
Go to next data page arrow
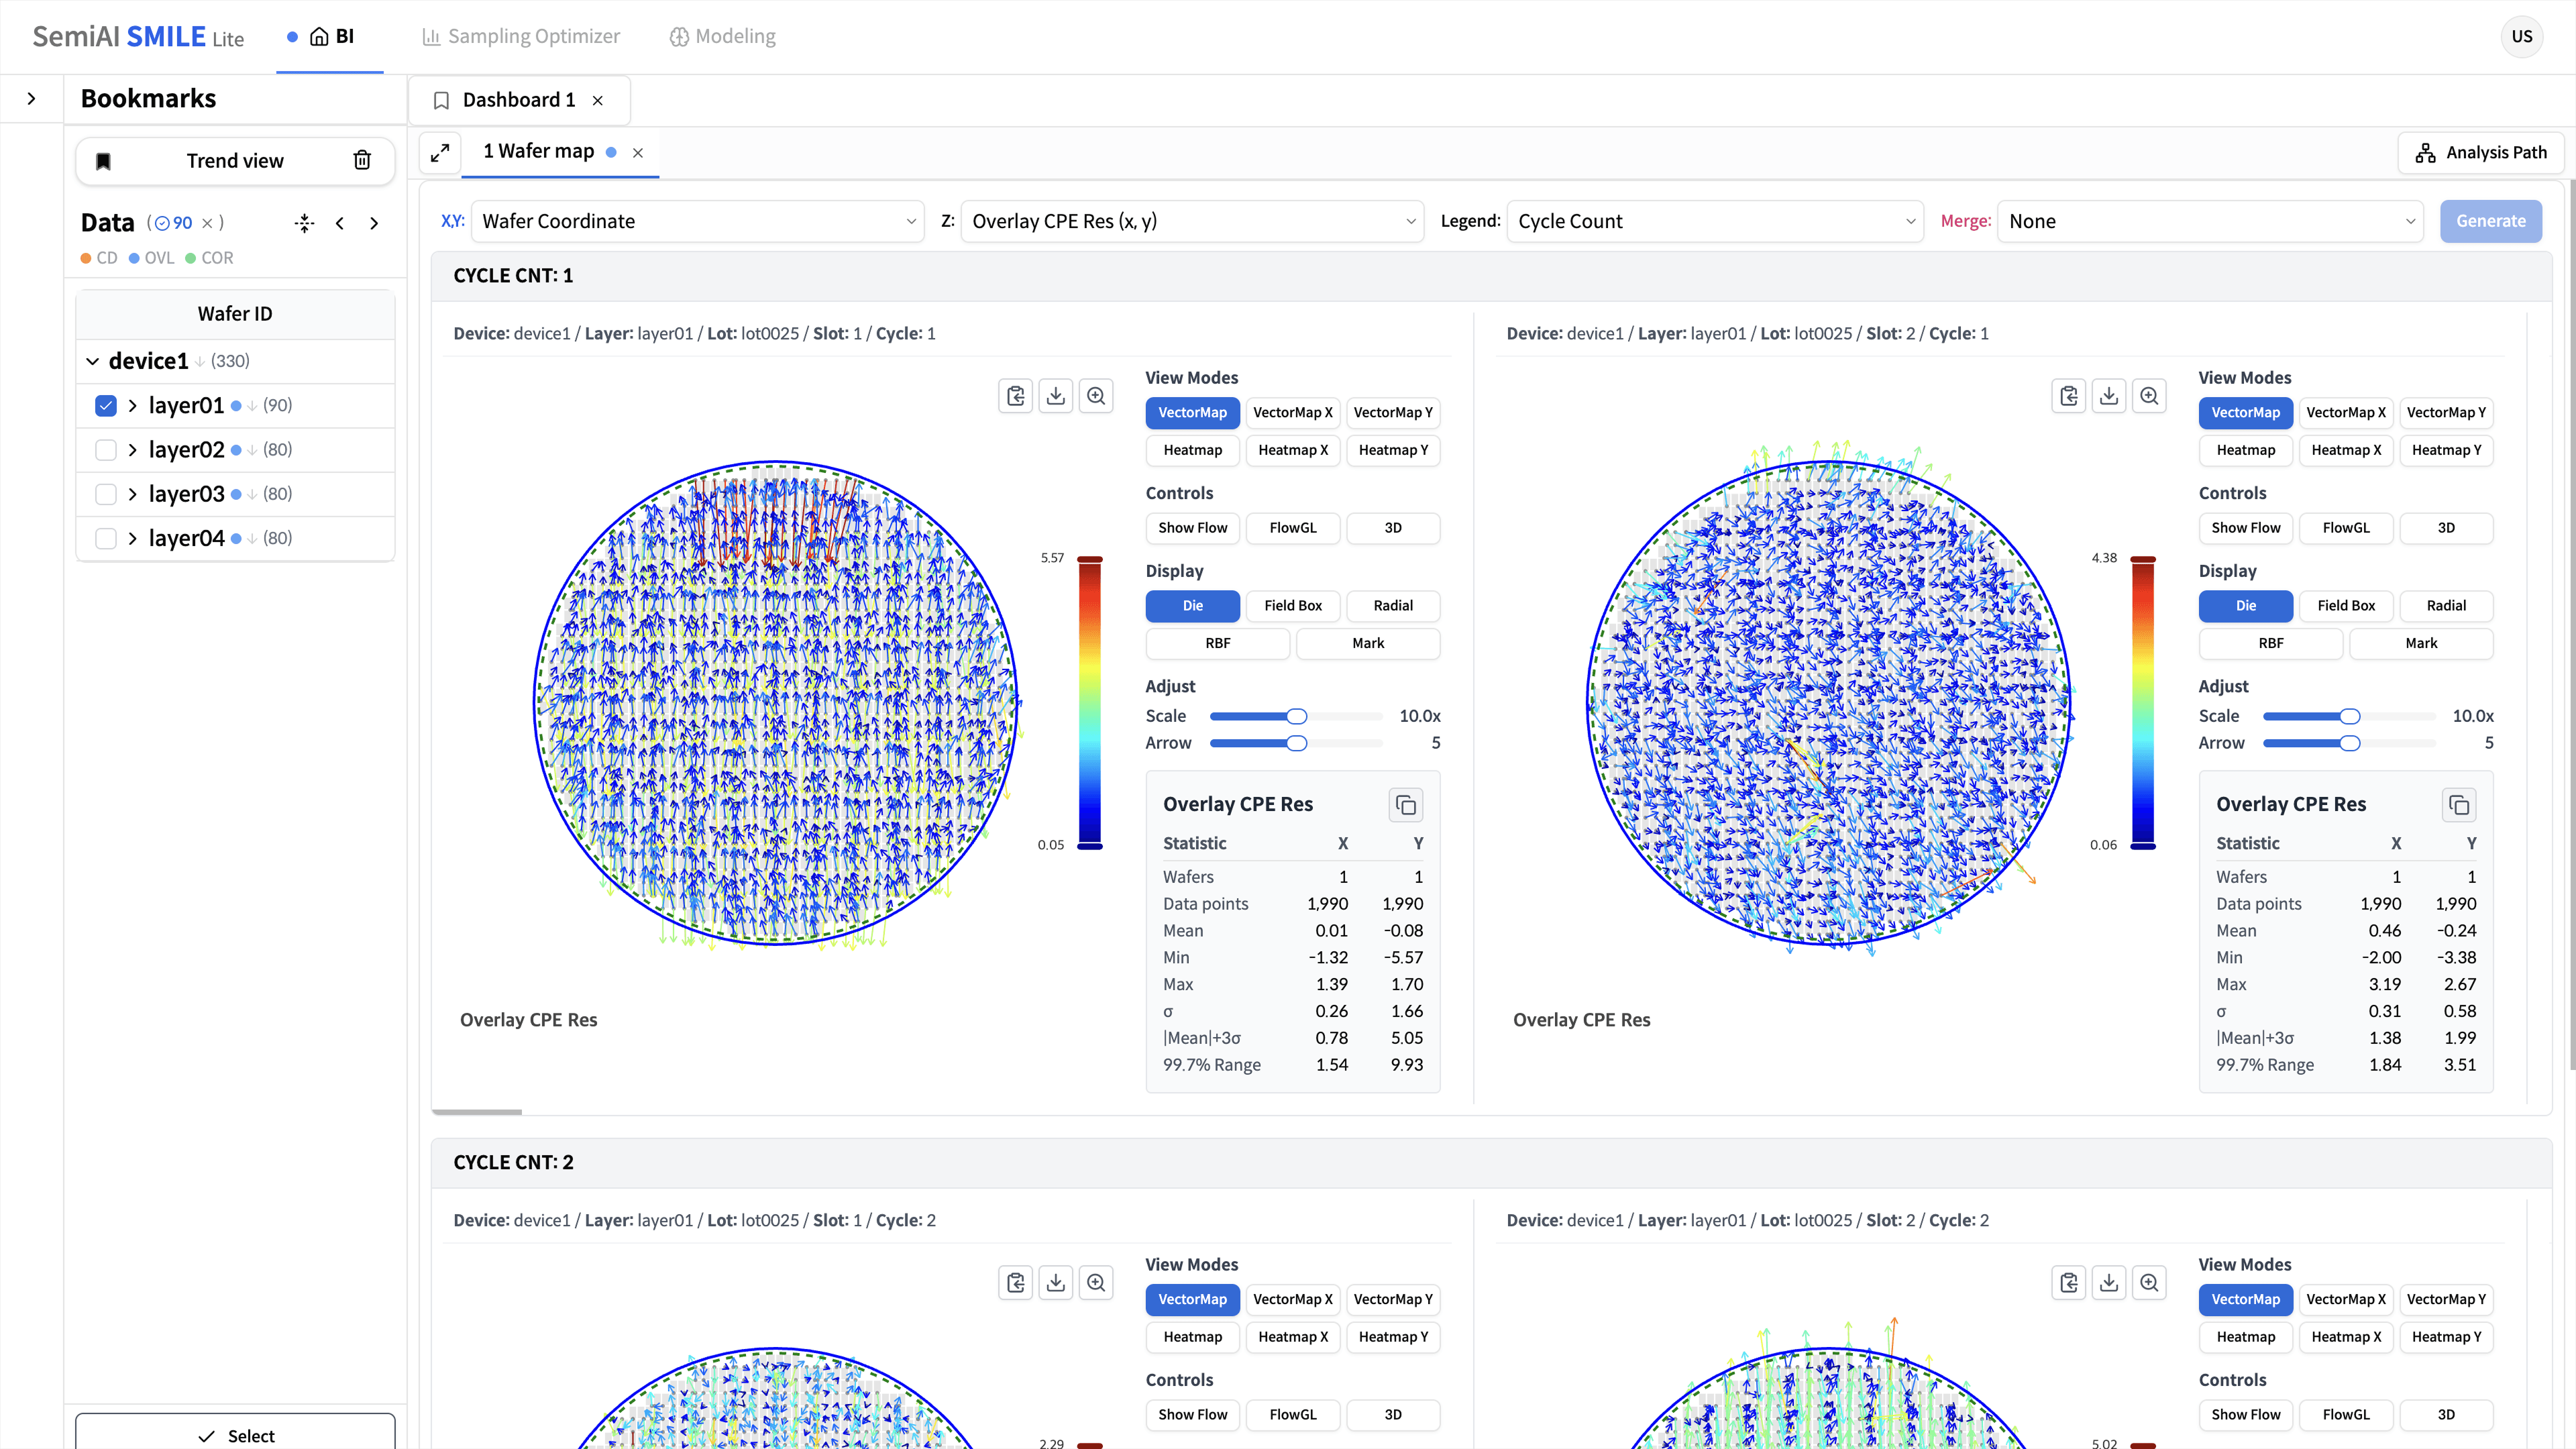[x=374, y=223]
